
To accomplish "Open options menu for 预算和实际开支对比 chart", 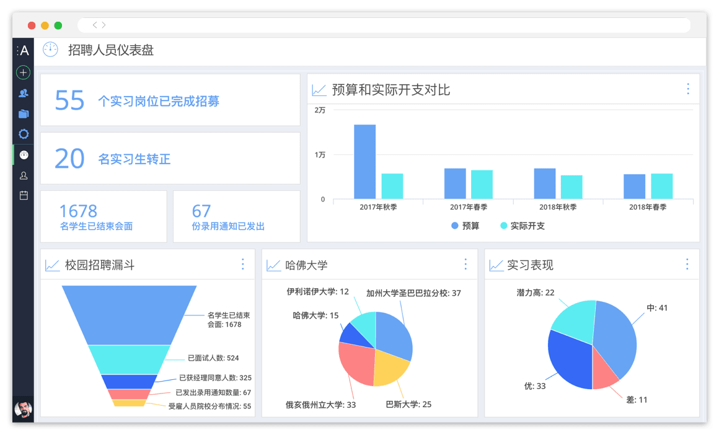I will (688, 89).
